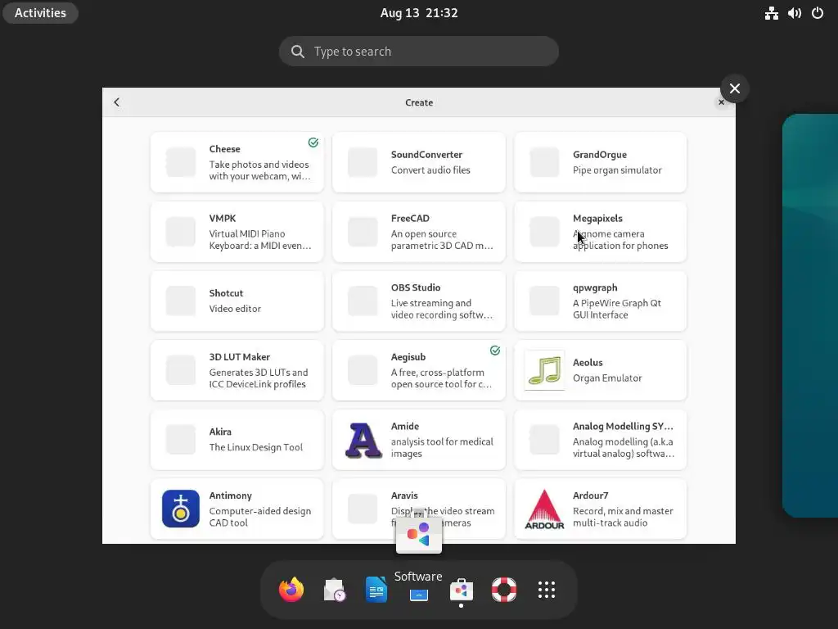Click the OBS Studio icon placeholder
Screen dimensions: 838x629
click(363, 301)
